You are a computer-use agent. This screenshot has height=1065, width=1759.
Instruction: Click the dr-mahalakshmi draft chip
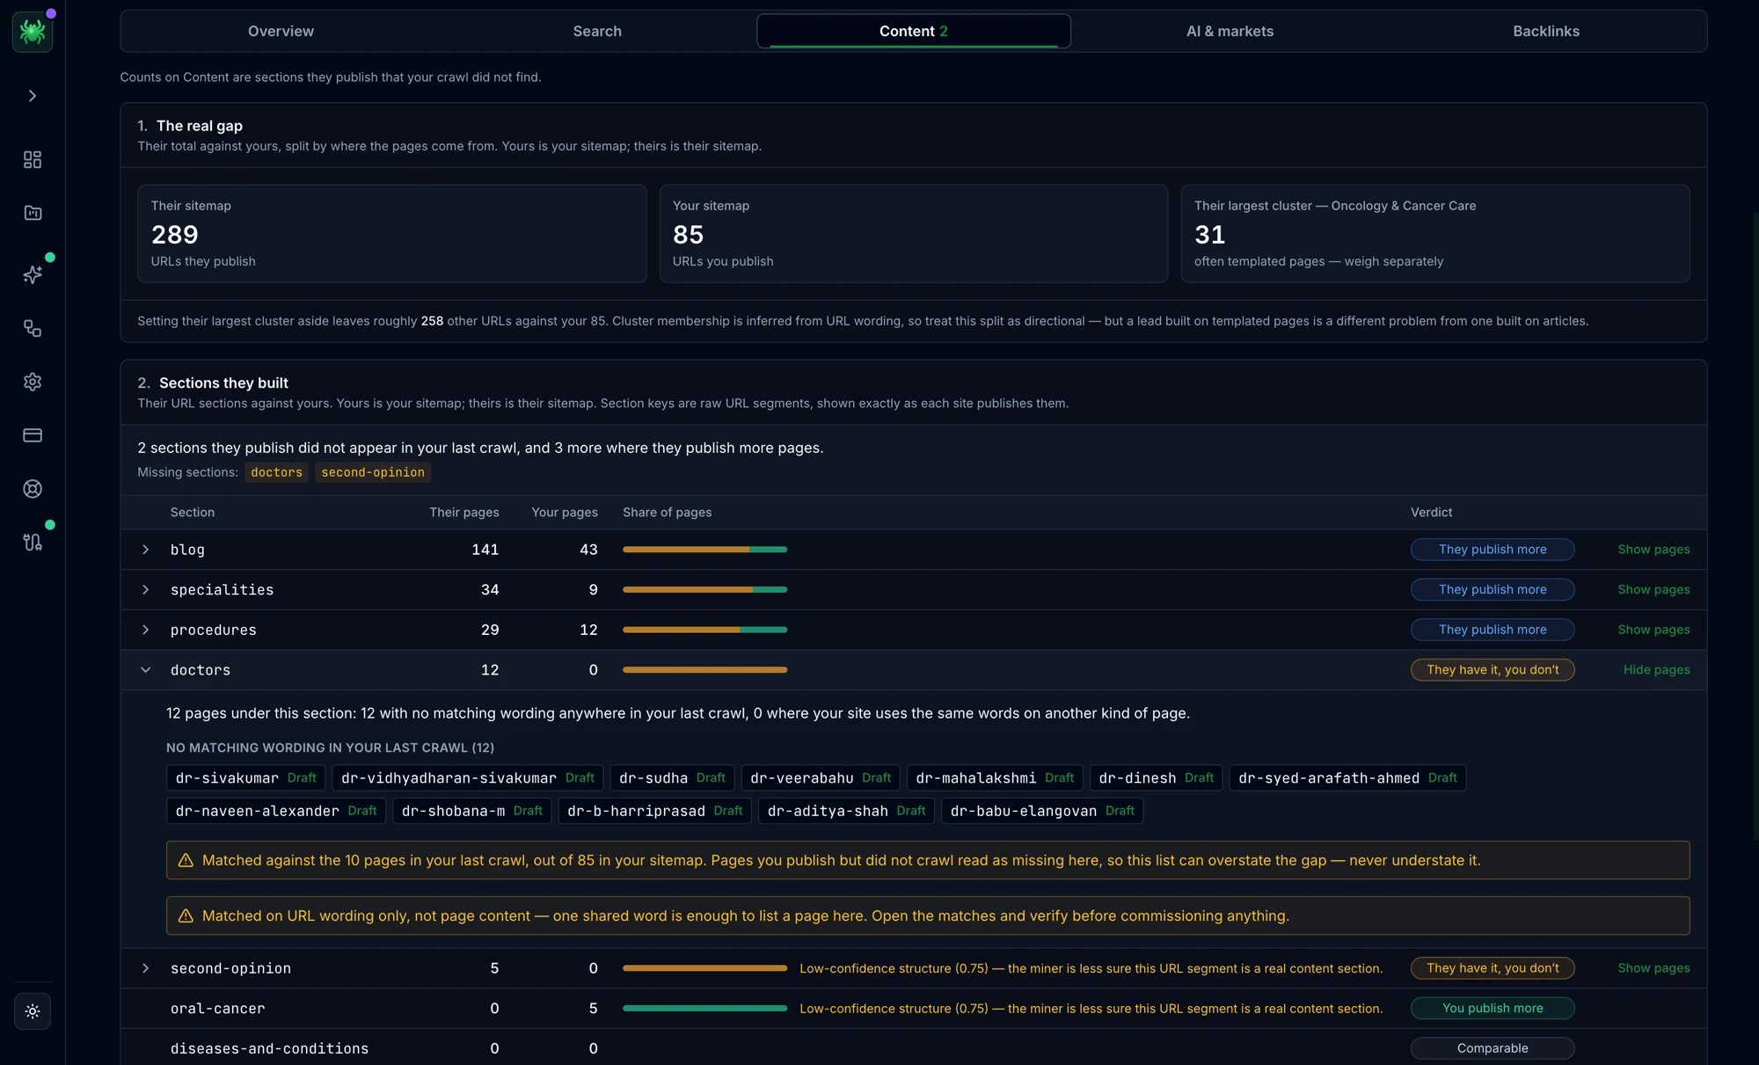(x=995, y=778)
